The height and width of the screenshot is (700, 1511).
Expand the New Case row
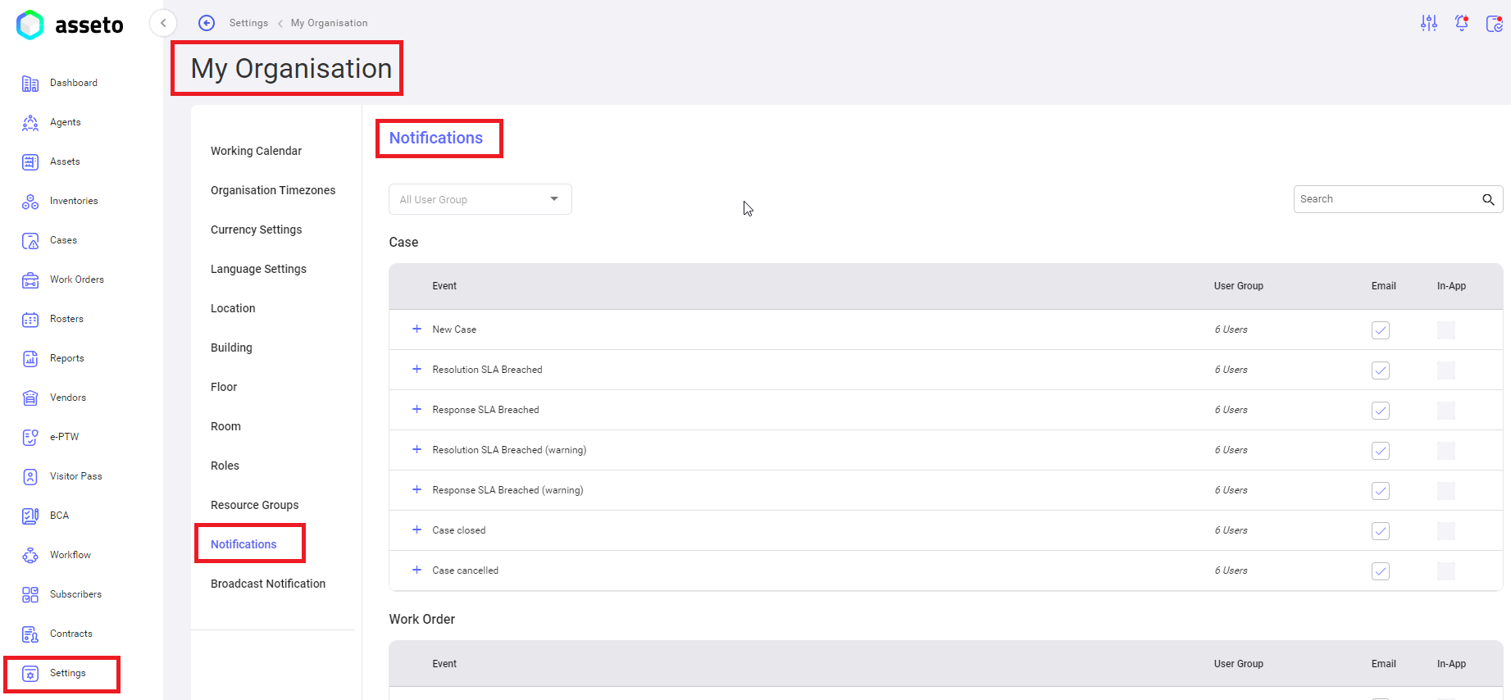(x=416, y=329)
